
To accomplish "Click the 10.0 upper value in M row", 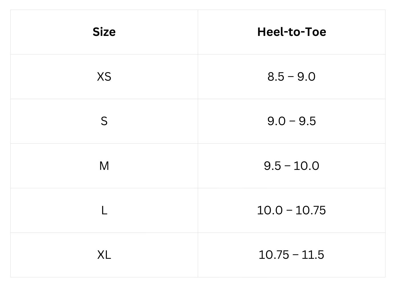I will click(x=306, y=166).
